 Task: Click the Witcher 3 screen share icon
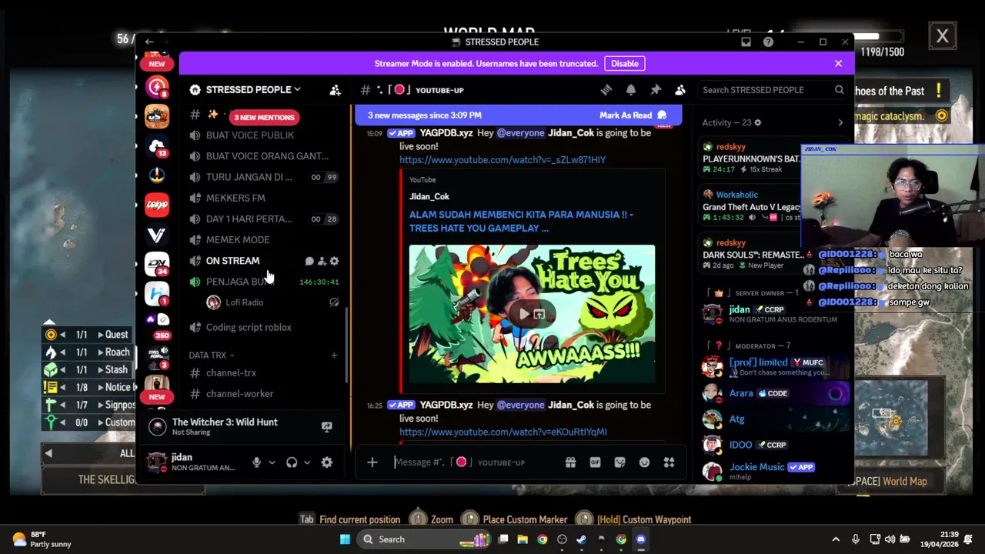coord(326,426)
